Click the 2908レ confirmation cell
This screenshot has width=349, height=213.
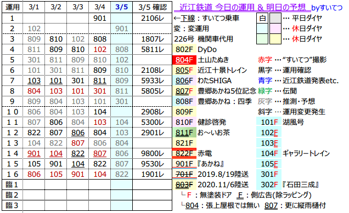click(x=152, y=112)
